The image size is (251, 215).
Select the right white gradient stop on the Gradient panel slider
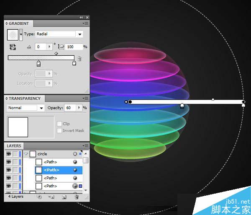pyautogui.click(x=74, y=63)
